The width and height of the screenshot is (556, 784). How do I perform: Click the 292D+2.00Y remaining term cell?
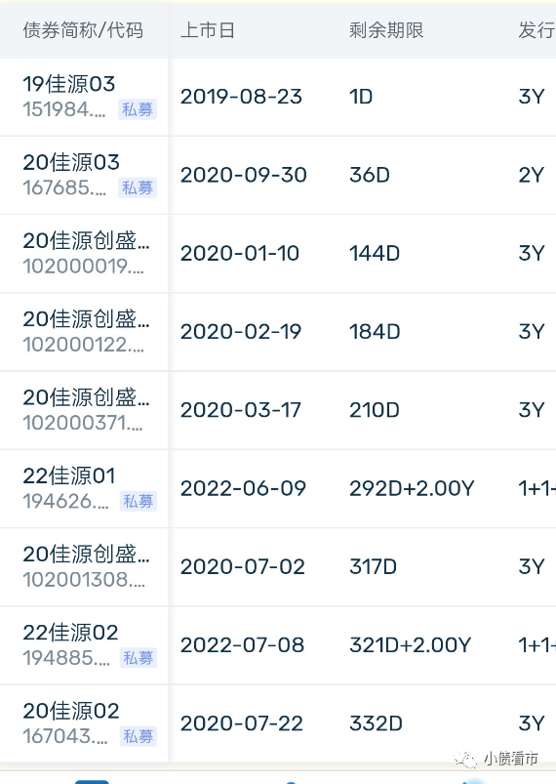[412, 488]
